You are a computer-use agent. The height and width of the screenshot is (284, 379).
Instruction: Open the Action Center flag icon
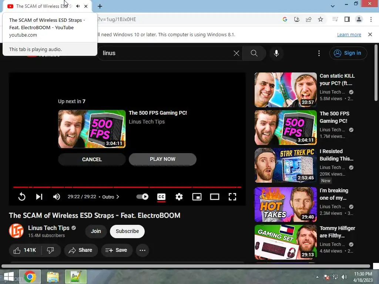[326, 277]
